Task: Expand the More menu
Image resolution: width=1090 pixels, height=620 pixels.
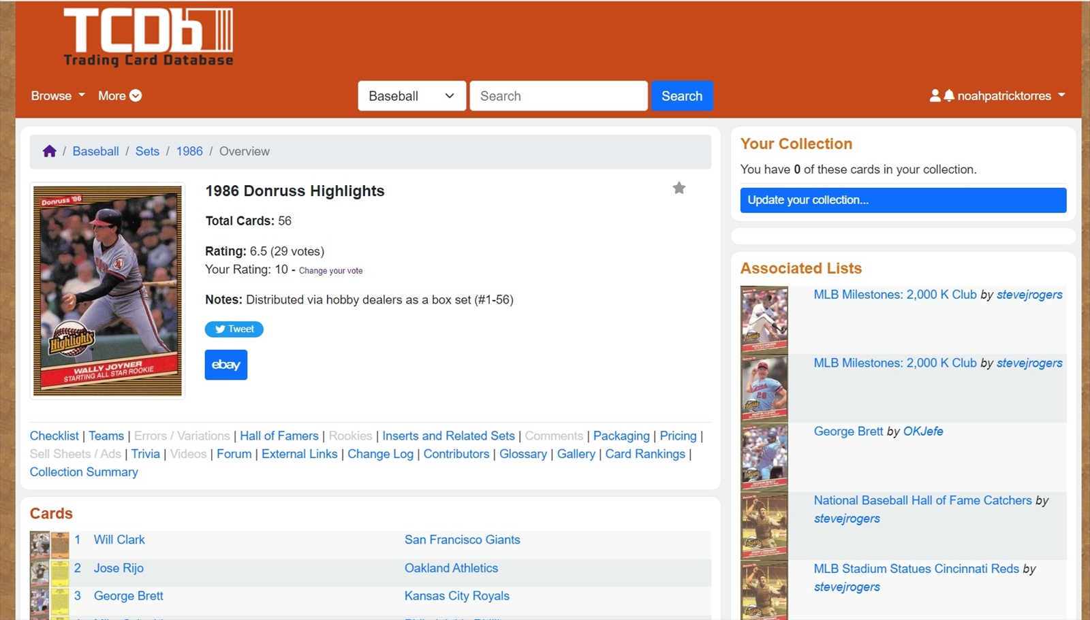Action: [x=120, y=96]
